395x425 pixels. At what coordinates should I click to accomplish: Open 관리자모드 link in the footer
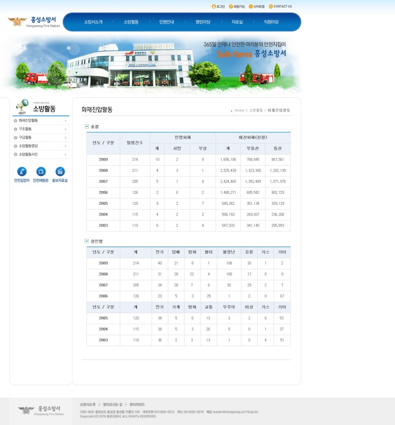pos(137,404)
